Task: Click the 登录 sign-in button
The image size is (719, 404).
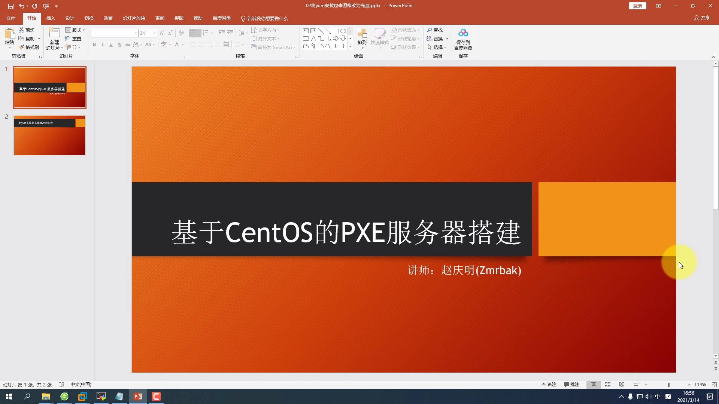Action: click(x=637, y=6)
